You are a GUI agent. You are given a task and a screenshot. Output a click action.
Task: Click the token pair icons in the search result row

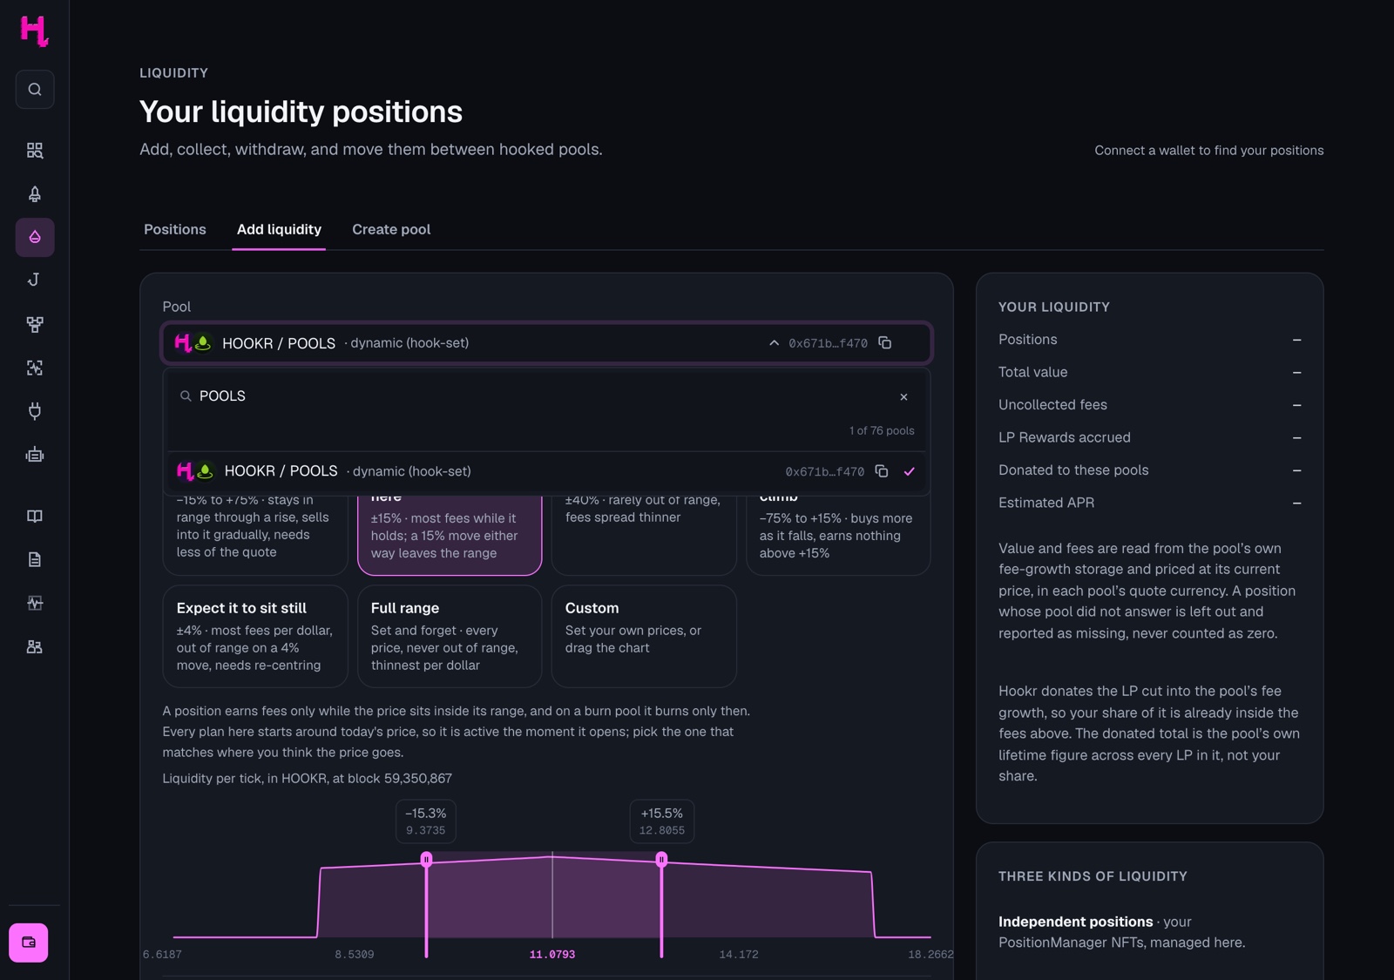pyautogui.click(x=195, y=471)
